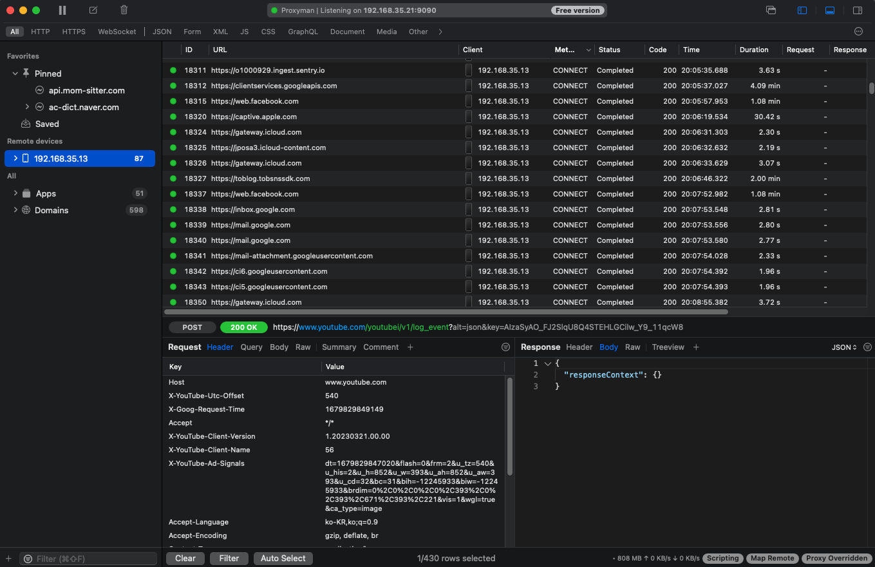The image size is (875, 567).
Task: Expand the Apps group in the sidebar
Action: [15, 193]
